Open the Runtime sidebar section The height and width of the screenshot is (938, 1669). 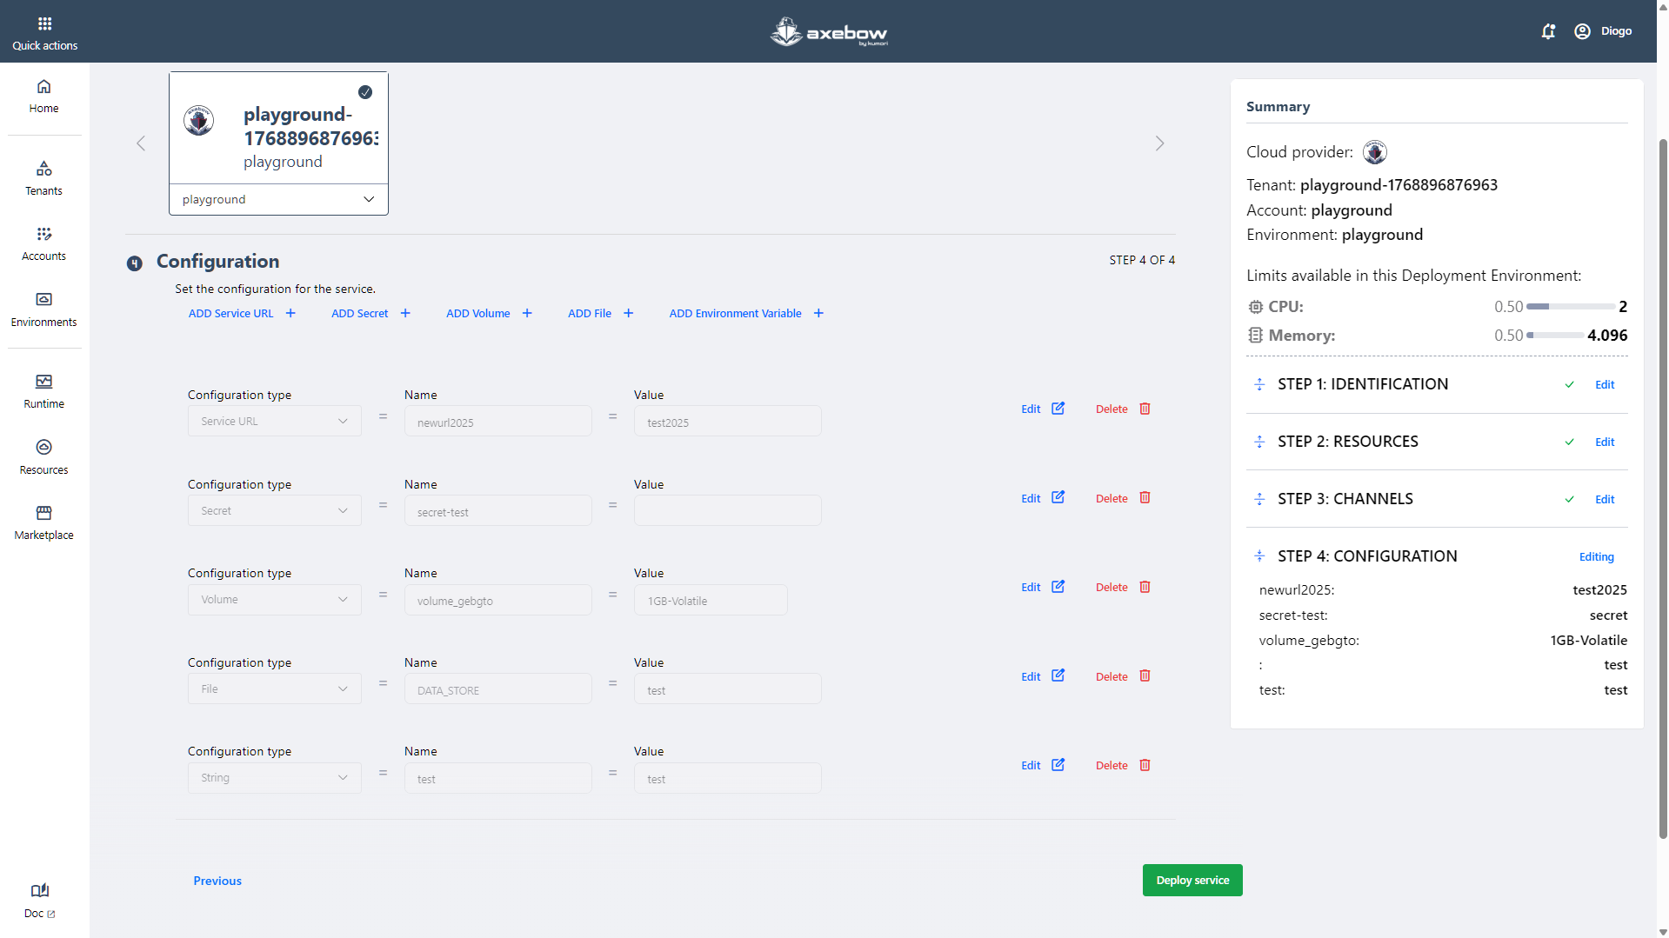pyautogui.click(x=43, y=391)
